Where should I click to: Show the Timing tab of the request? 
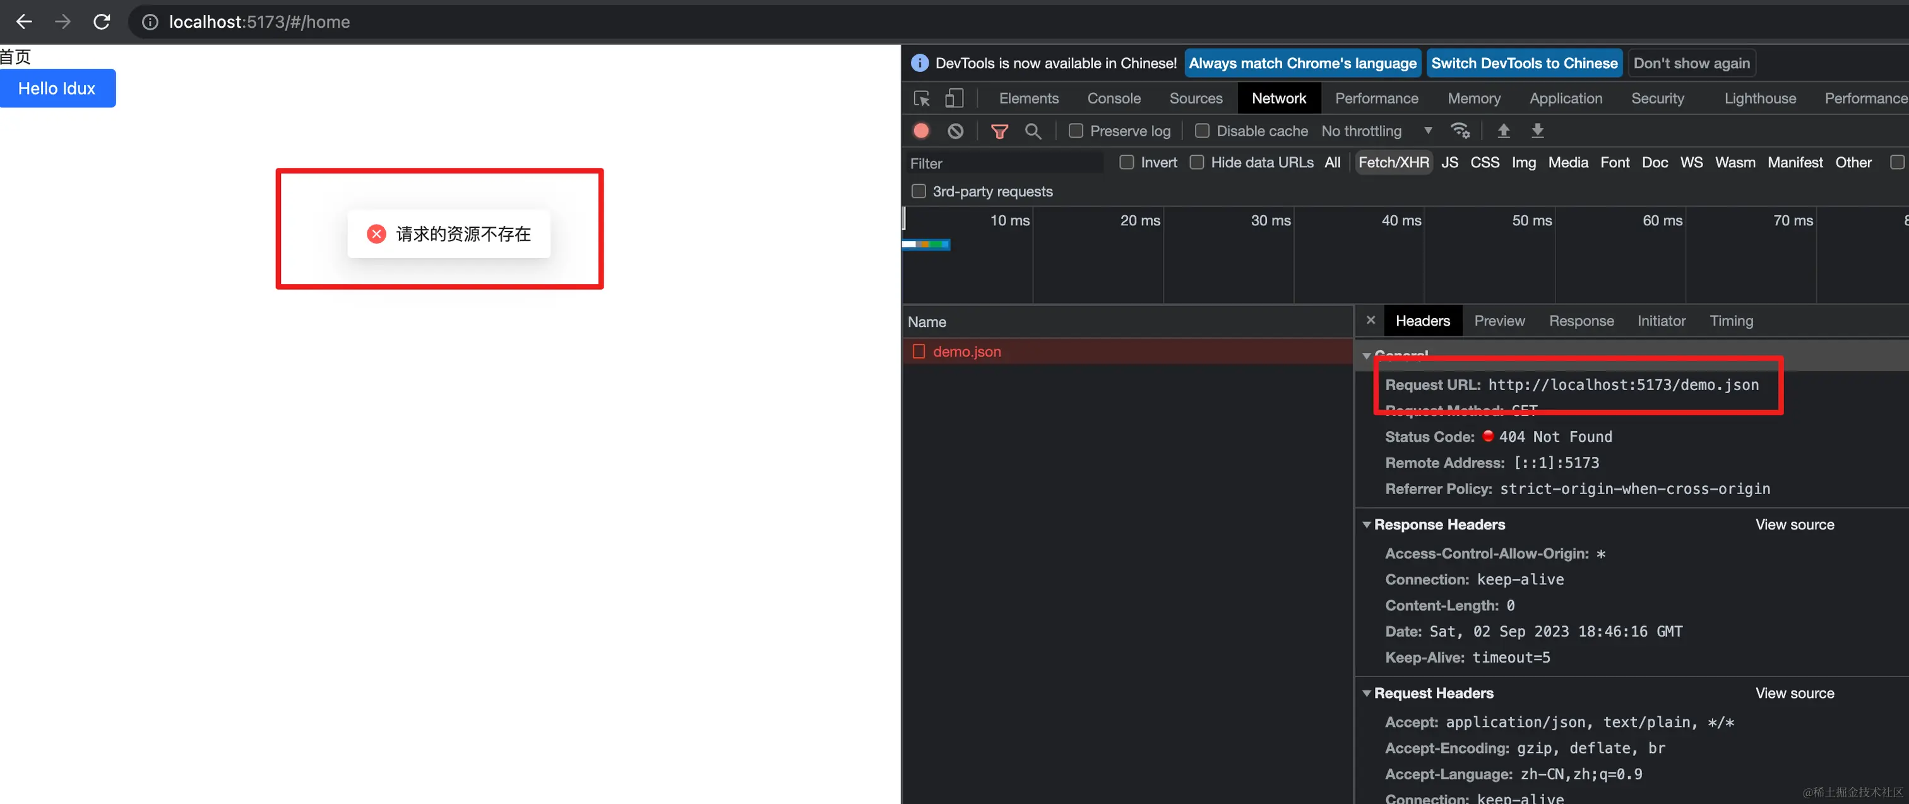click(x=1731, y=321)
